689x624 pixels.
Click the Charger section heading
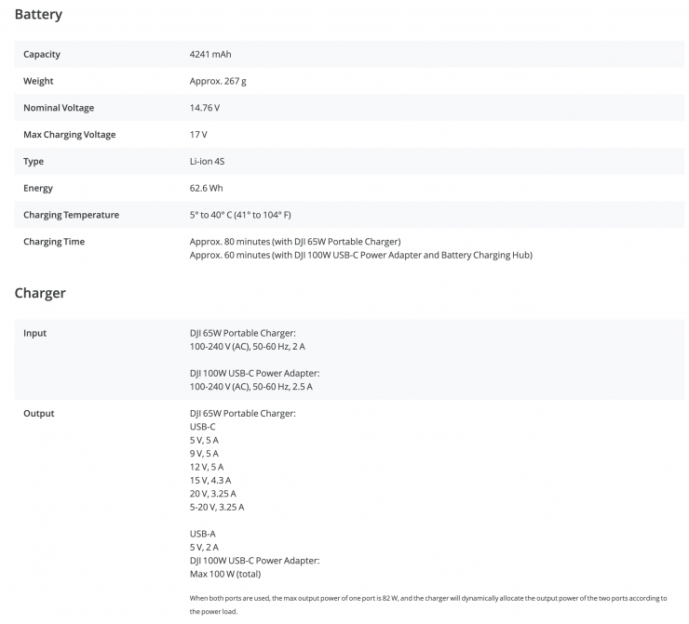point(40,293)
